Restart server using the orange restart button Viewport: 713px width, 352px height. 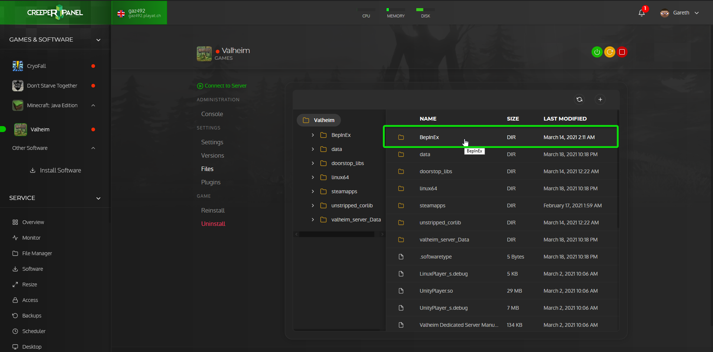[609, 52]
